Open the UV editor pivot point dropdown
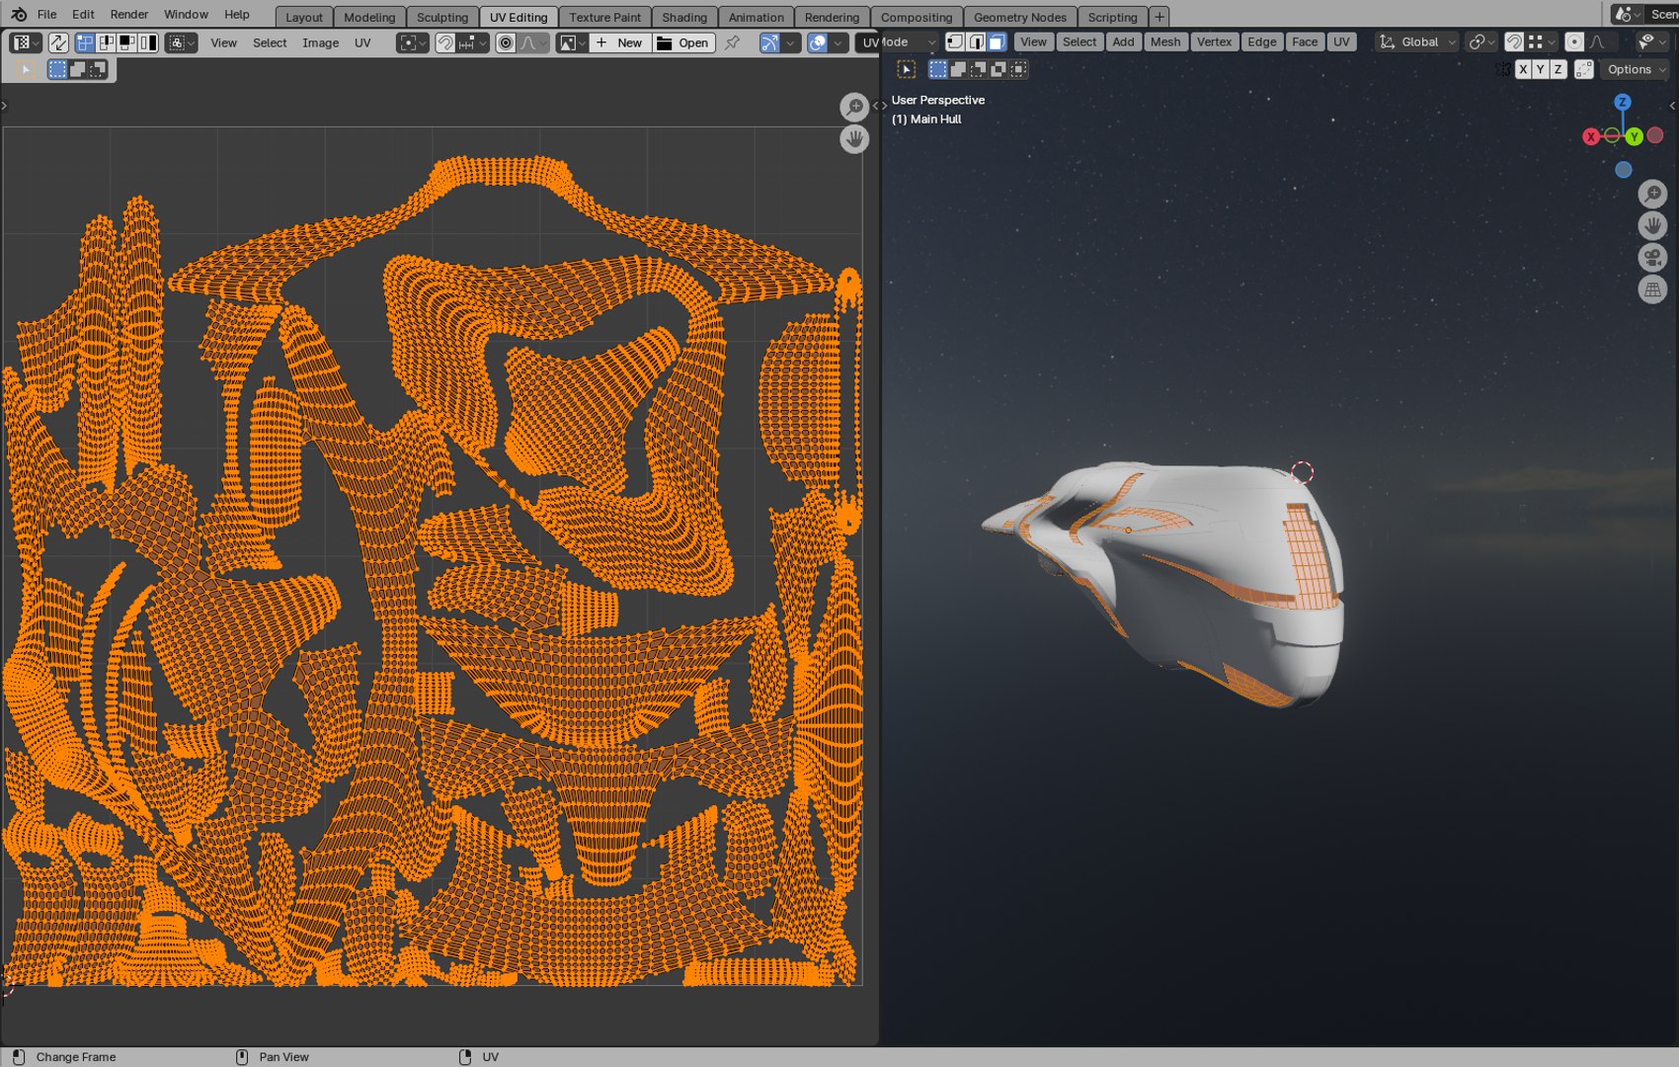 pyautogui.click(x=412, y=42)
